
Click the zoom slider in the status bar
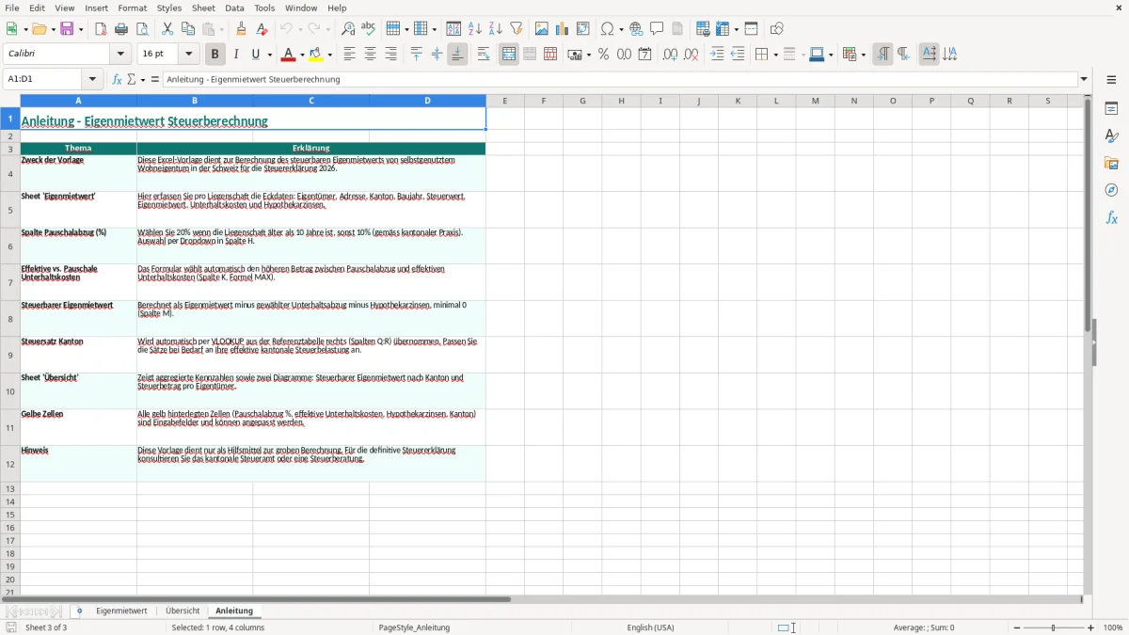(1053, 627)
